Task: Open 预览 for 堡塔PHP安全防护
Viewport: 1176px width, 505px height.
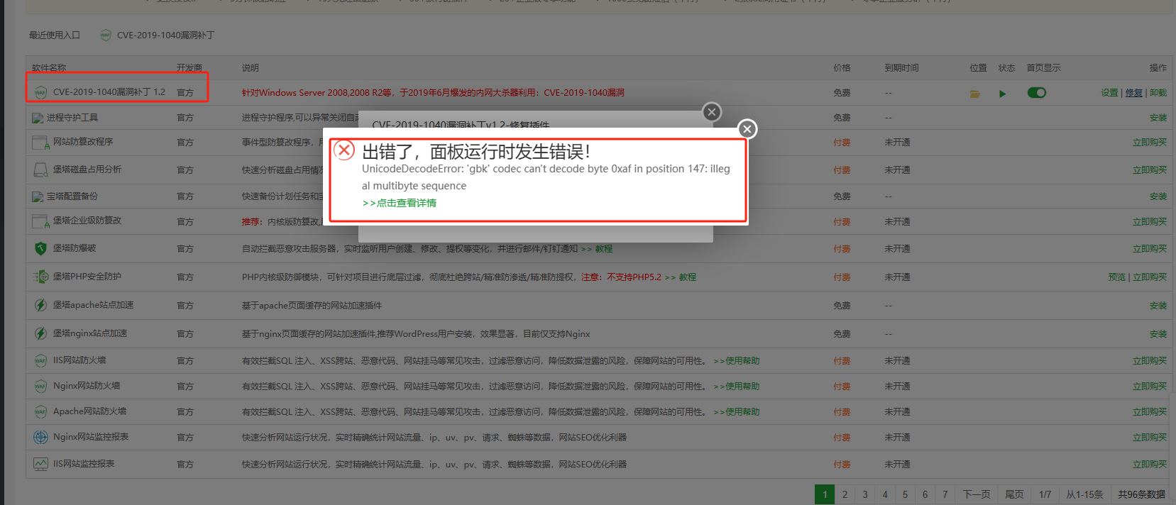Action: click(x=1117, y=277)
